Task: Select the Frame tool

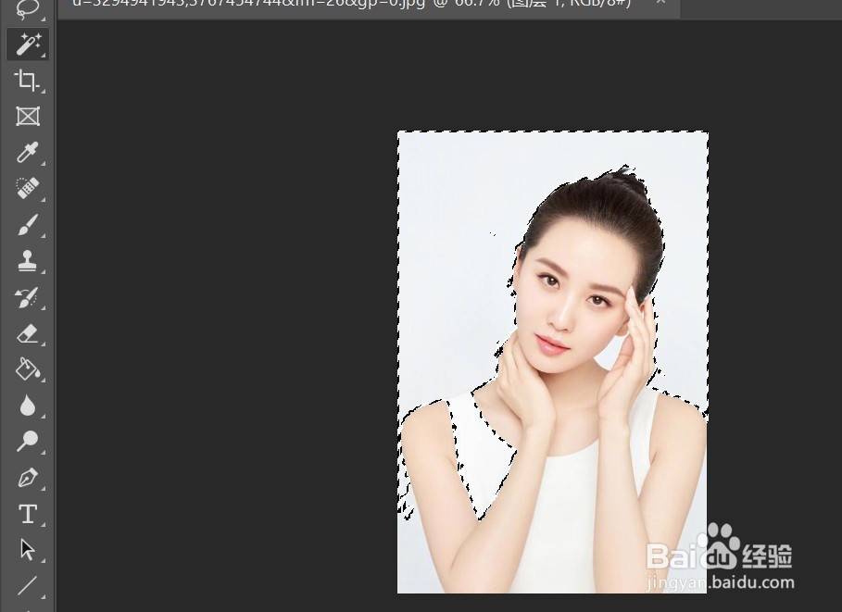Action: coord(28,117)
